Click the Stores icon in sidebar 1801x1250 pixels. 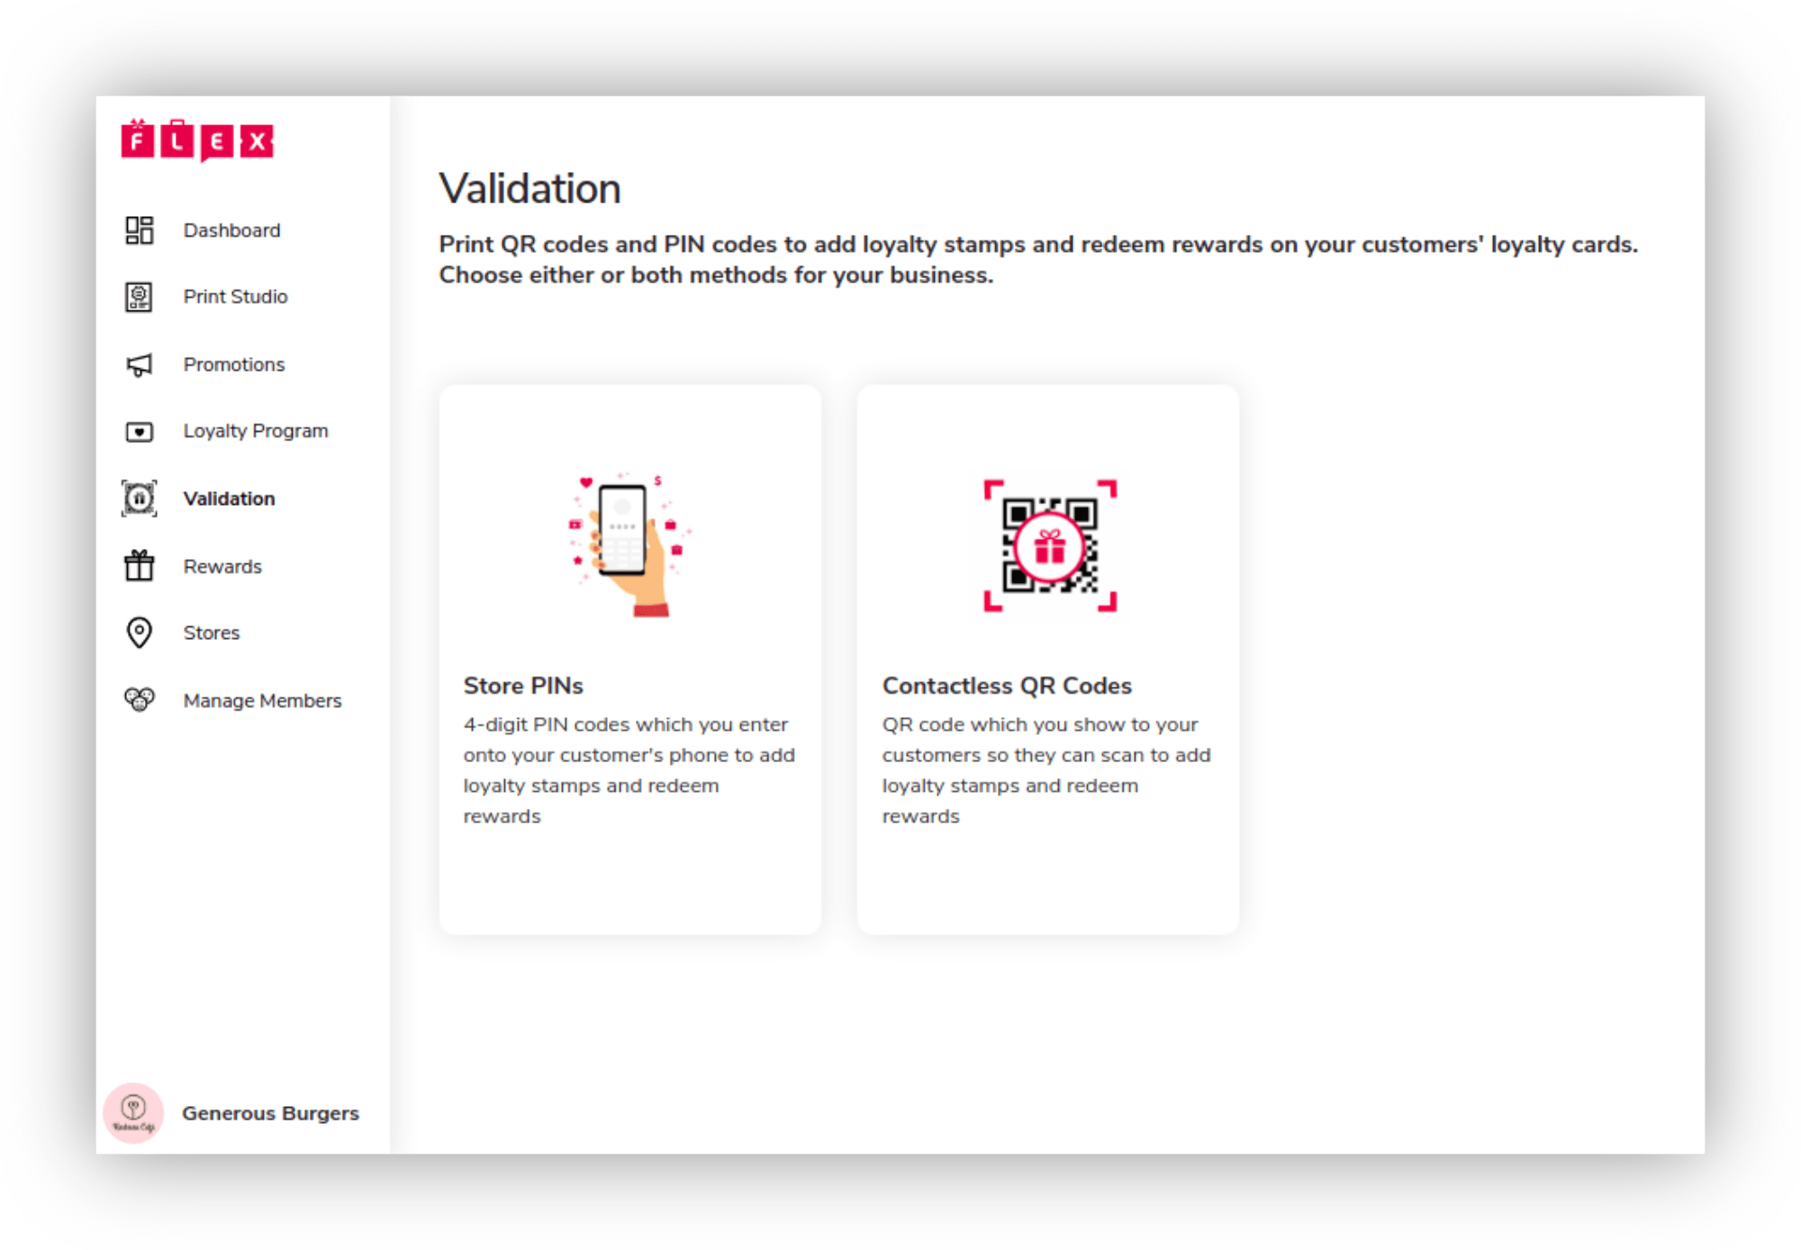click(x=141, y=632)
